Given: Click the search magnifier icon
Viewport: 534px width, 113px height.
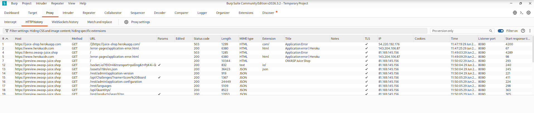Looking at the screenshot, I should [x=491, y=31].
